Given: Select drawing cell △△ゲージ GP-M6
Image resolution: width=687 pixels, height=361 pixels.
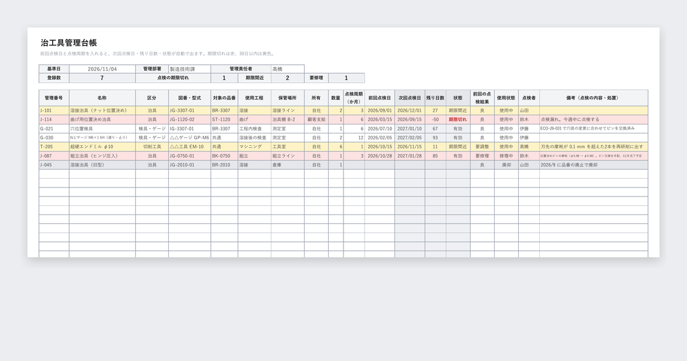Looking at the screenshot, I should [x=189, y=138].
